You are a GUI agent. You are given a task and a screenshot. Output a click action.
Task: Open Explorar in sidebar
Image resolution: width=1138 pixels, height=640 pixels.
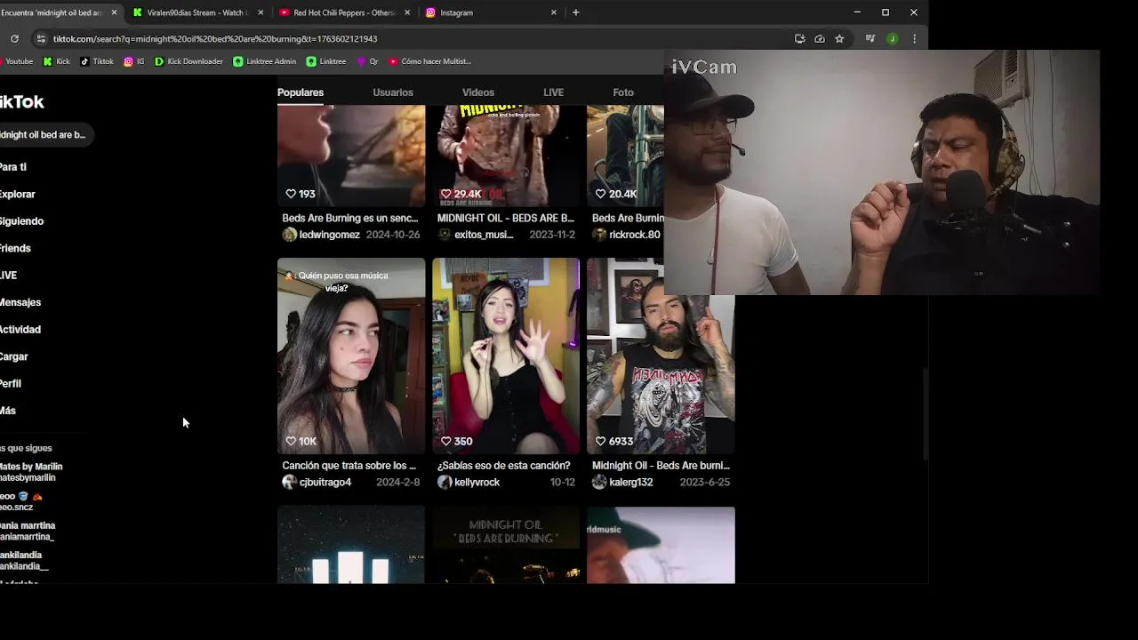pos(18,194)
